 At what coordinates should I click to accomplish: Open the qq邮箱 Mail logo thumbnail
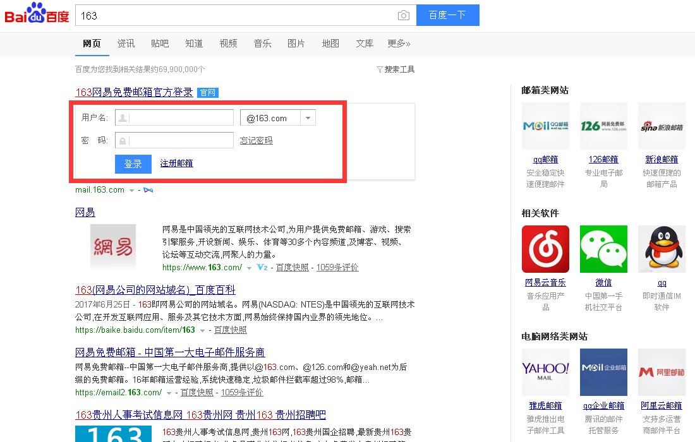tap(545, 126)
